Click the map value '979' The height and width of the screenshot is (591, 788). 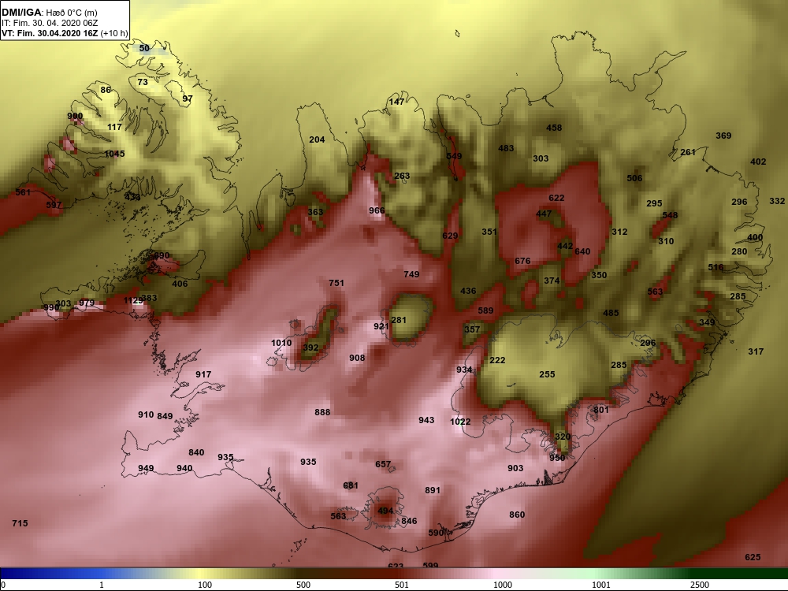(87, 303)
